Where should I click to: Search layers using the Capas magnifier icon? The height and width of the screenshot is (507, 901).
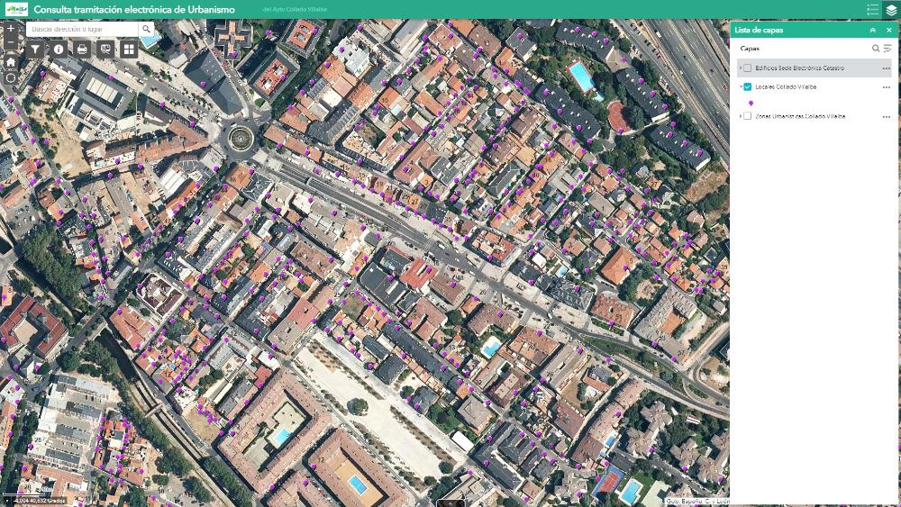click(x=875, y=49)
